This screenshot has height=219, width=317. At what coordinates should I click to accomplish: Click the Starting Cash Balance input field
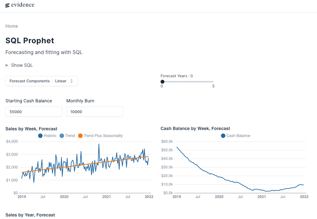coord(34,112)
